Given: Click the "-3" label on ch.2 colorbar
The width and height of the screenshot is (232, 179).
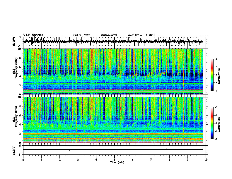Looking at the screenshot, I should tap(216, 107).
